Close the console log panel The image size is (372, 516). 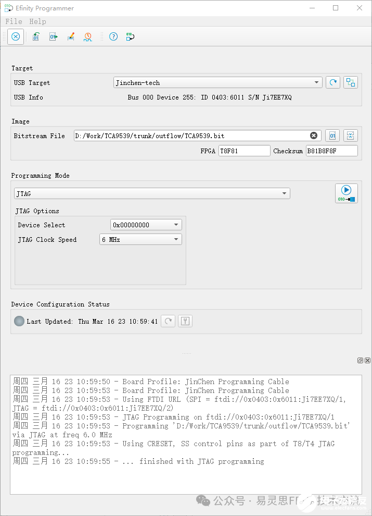point(367,360)
